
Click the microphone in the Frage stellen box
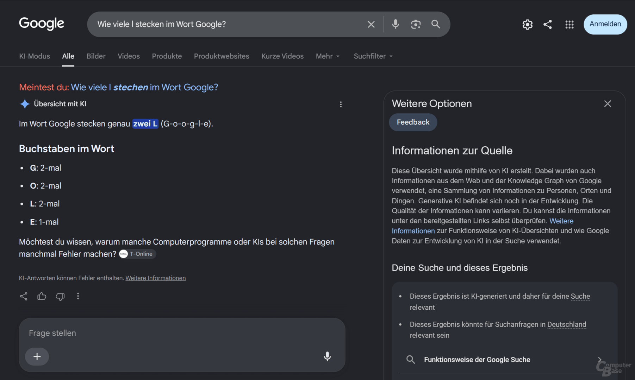[327, 356]
